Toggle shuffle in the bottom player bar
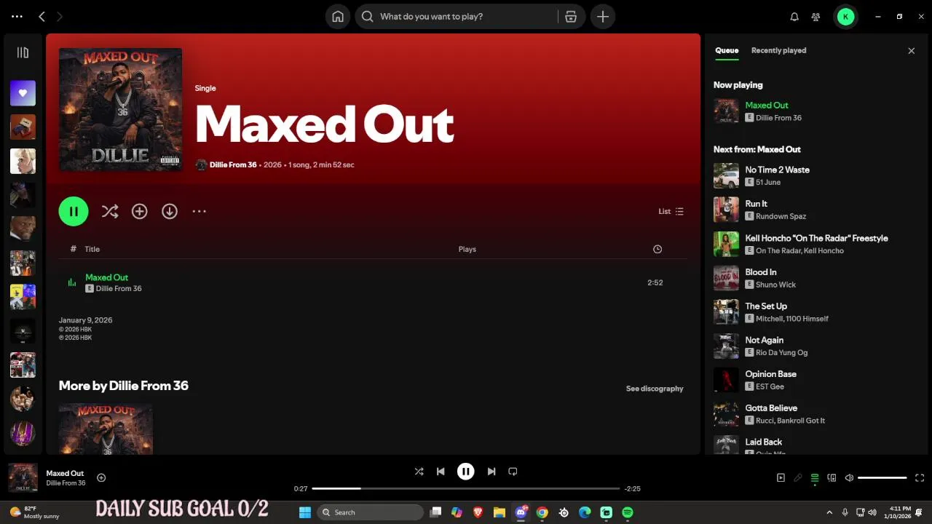This screenshot has width=932, height=524. coord(419,472)
